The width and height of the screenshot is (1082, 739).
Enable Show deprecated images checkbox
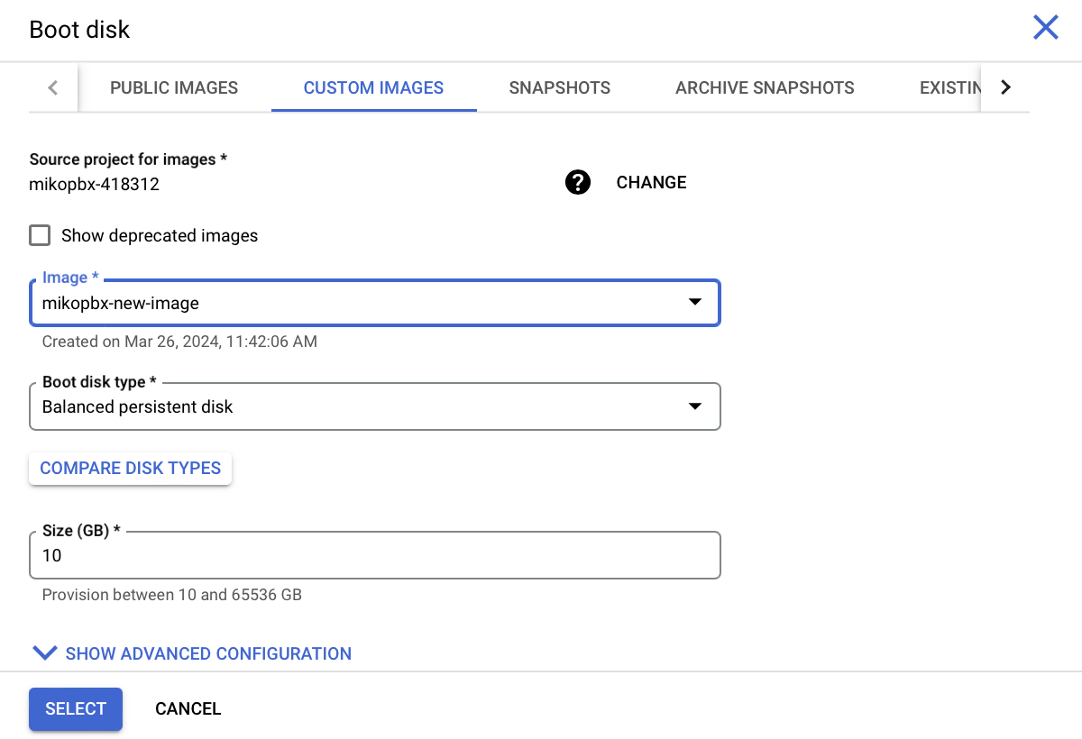pos(40,236)
